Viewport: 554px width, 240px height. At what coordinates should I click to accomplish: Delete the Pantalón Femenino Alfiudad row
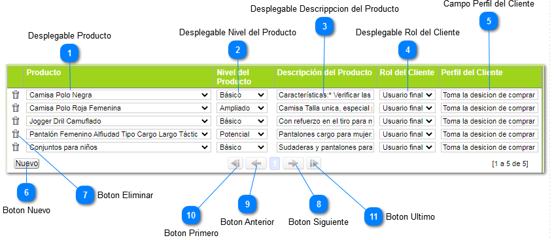[x=16, y=134]
